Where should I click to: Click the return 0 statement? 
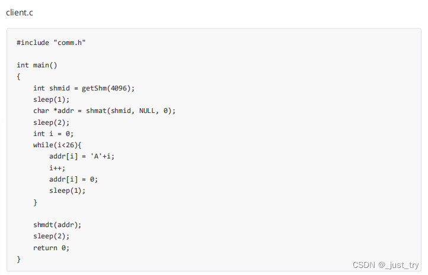coord(51,248)
